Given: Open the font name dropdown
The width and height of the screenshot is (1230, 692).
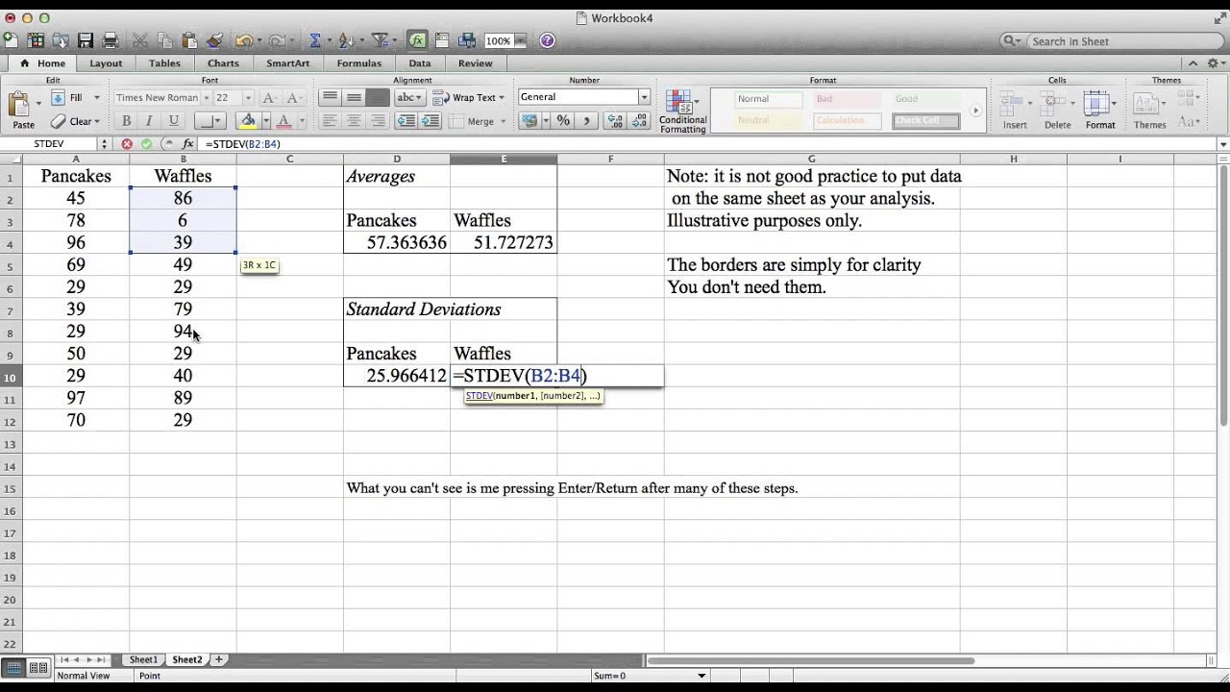Looking at the screenshot, I should point(206,98).
